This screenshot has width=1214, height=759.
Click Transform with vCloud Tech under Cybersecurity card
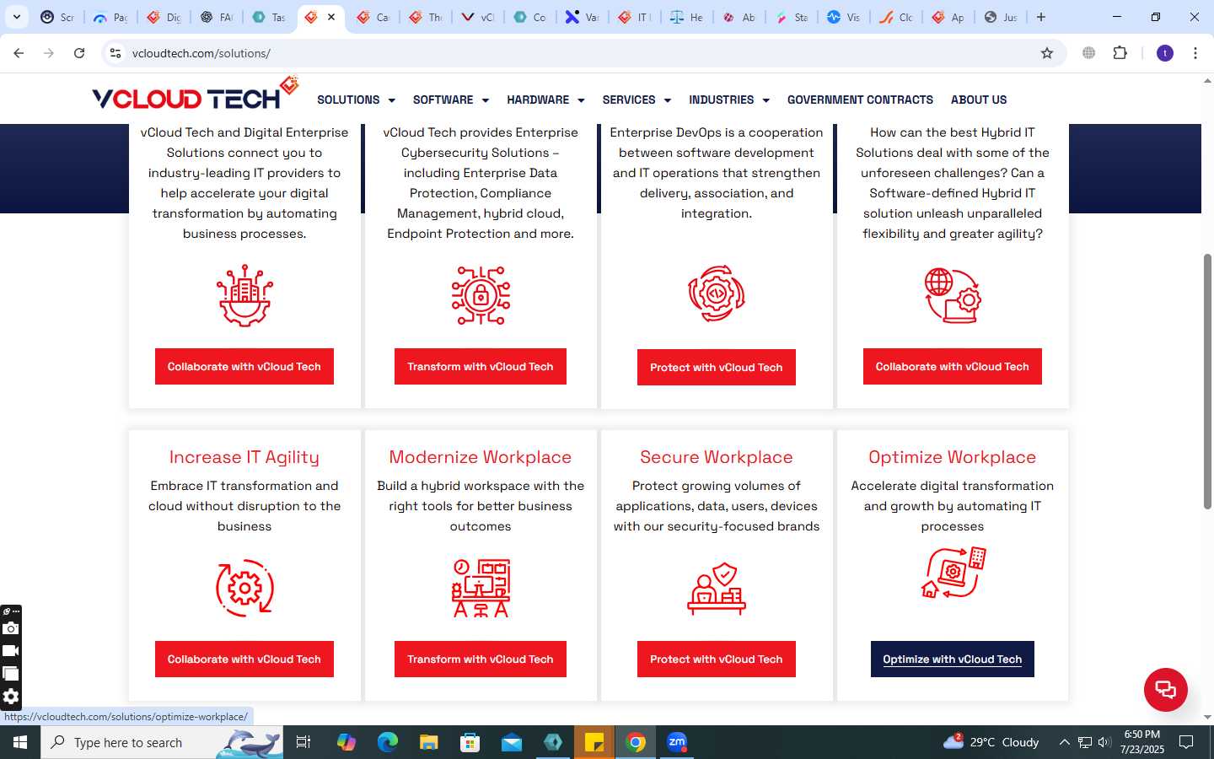481,367
